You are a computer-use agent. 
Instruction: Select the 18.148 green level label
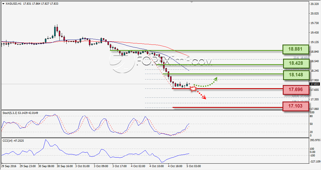[x=296, y=75]
